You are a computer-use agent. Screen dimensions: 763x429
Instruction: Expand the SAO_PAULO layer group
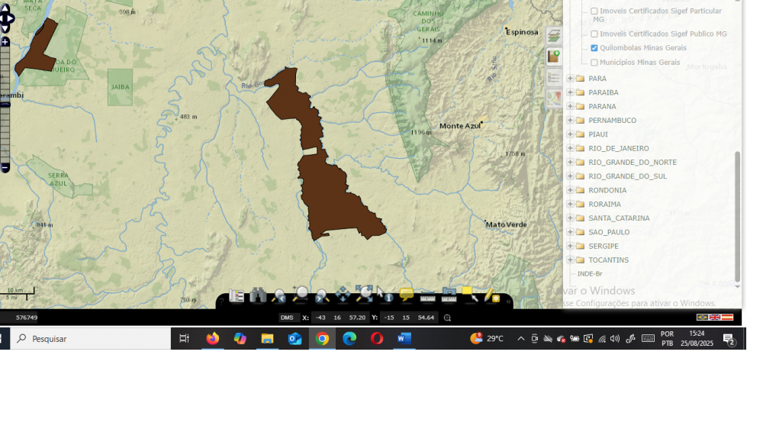pos(570,232)
